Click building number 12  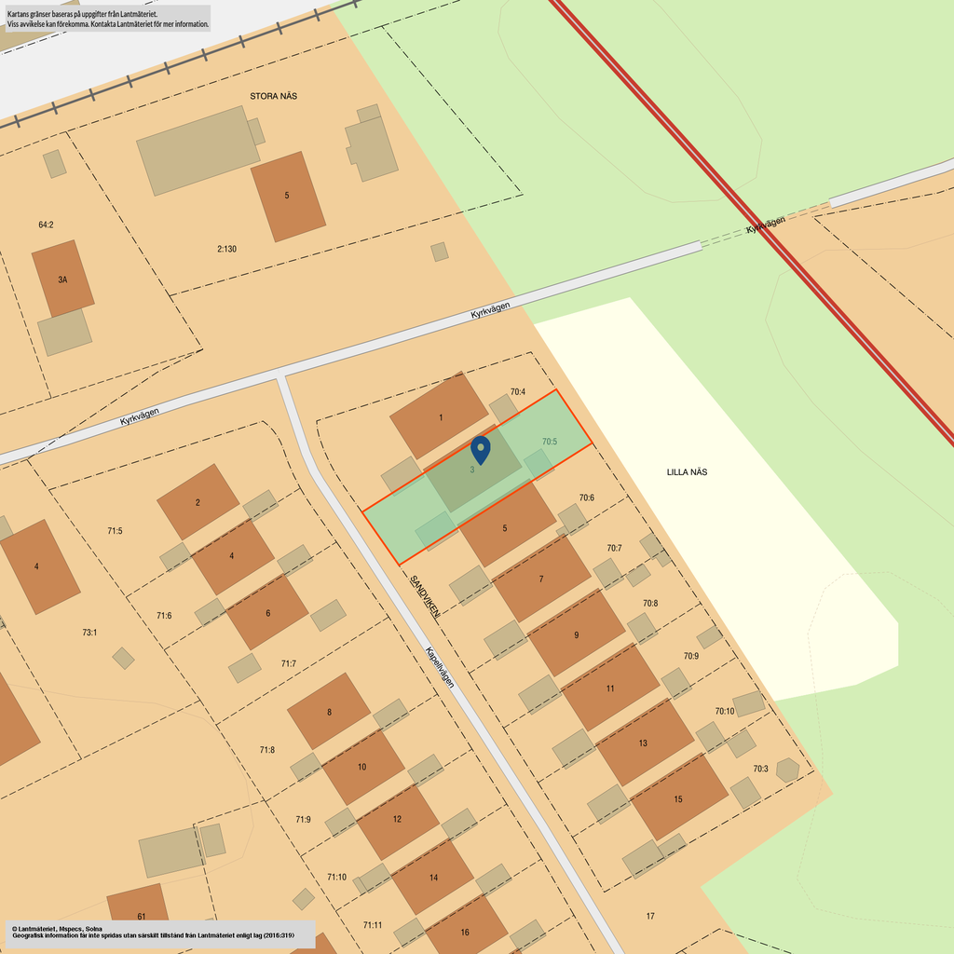(397, 819)
